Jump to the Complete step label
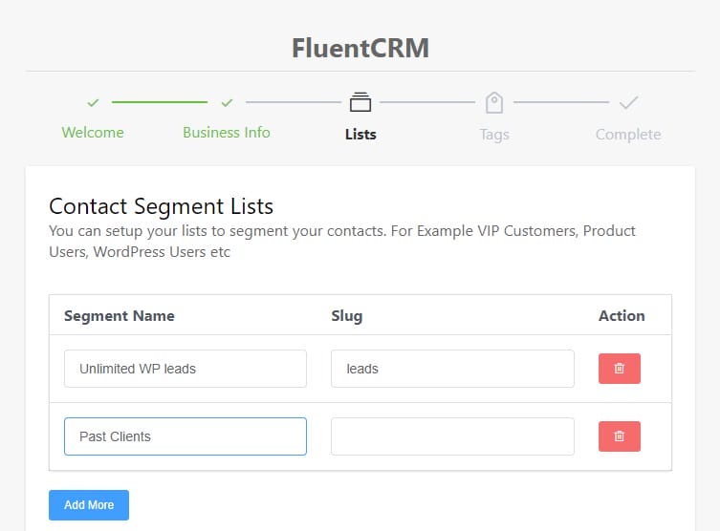Image resolution: width=720 pixels, height=531 pixels. 628,135
